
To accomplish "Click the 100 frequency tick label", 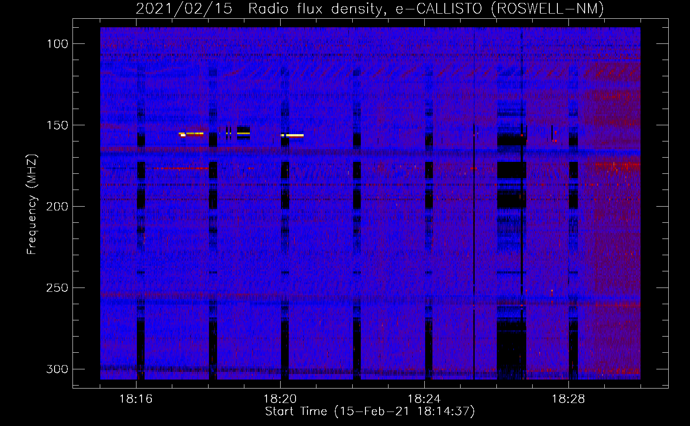I will [57, 44].
